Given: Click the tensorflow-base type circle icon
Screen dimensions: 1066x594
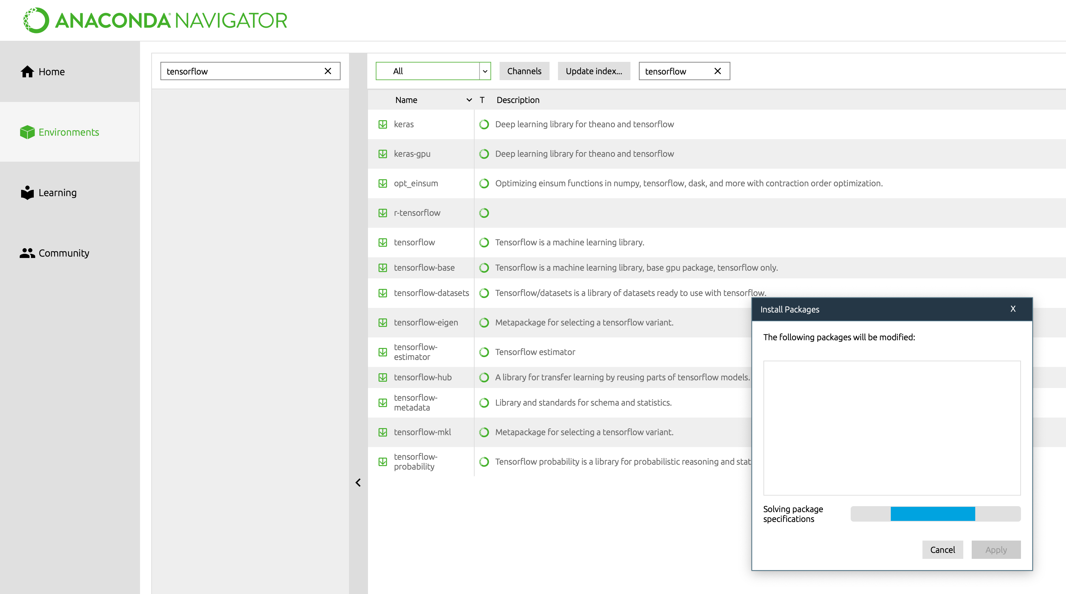Looking at the screenshot, I should pyautogui.click(x=484, y=268).
